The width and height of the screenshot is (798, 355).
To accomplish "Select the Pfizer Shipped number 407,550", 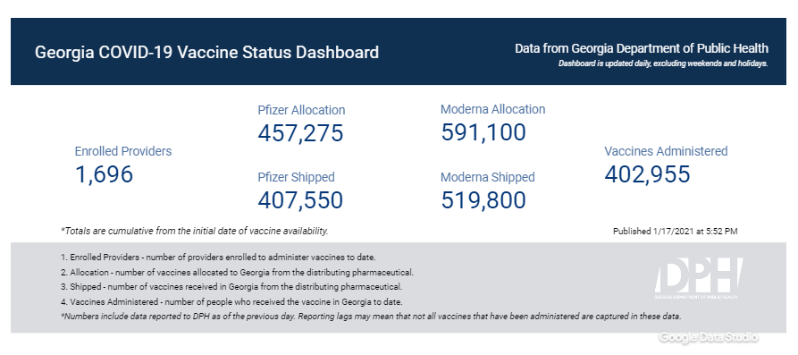I will tap(300, 200).
